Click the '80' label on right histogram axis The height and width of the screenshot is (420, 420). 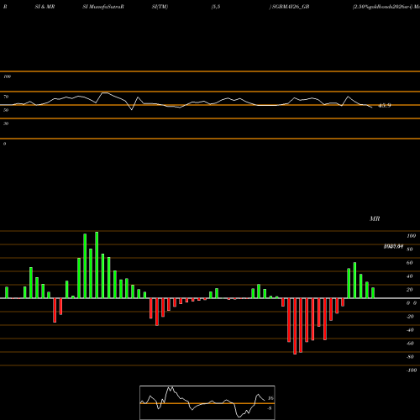tap(410, 249)
